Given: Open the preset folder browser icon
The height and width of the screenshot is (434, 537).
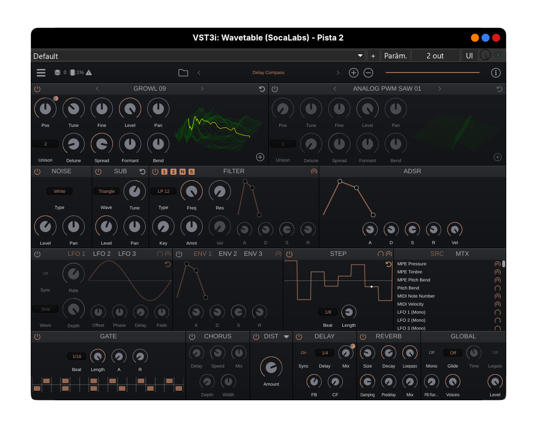Looking at the screenshot, I should (183, 73).
